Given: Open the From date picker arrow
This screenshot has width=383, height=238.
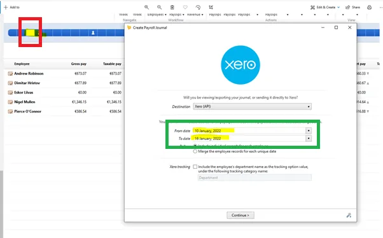Looking at the screenshot, I should point(309,130).
